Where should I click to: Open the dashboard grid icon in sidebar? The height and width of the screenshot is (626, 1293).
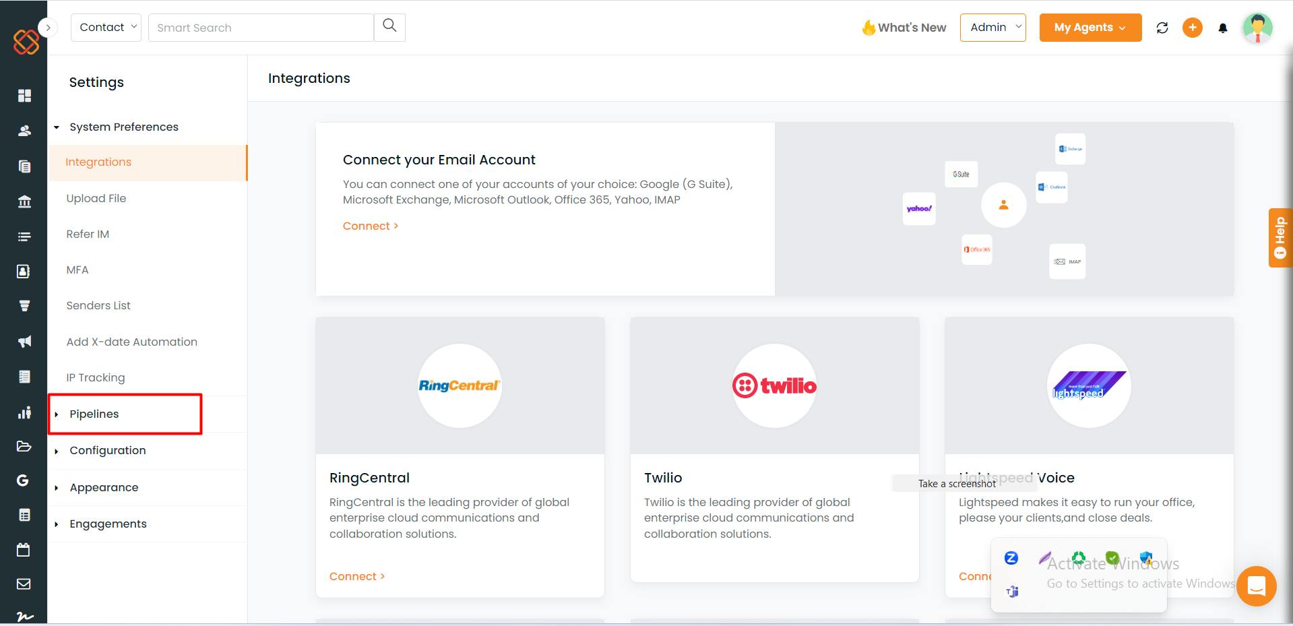pyautogui.click(x=24, y=96)
